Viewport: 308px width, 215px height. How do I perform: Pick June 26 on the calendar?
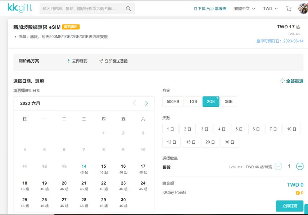[x=44, y=202]
